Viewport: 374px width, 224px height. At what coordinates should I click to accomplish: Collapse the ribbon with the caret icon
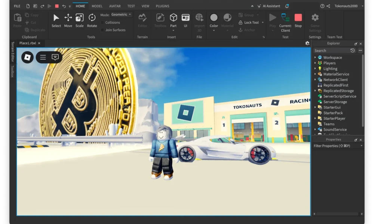point(252,6)
